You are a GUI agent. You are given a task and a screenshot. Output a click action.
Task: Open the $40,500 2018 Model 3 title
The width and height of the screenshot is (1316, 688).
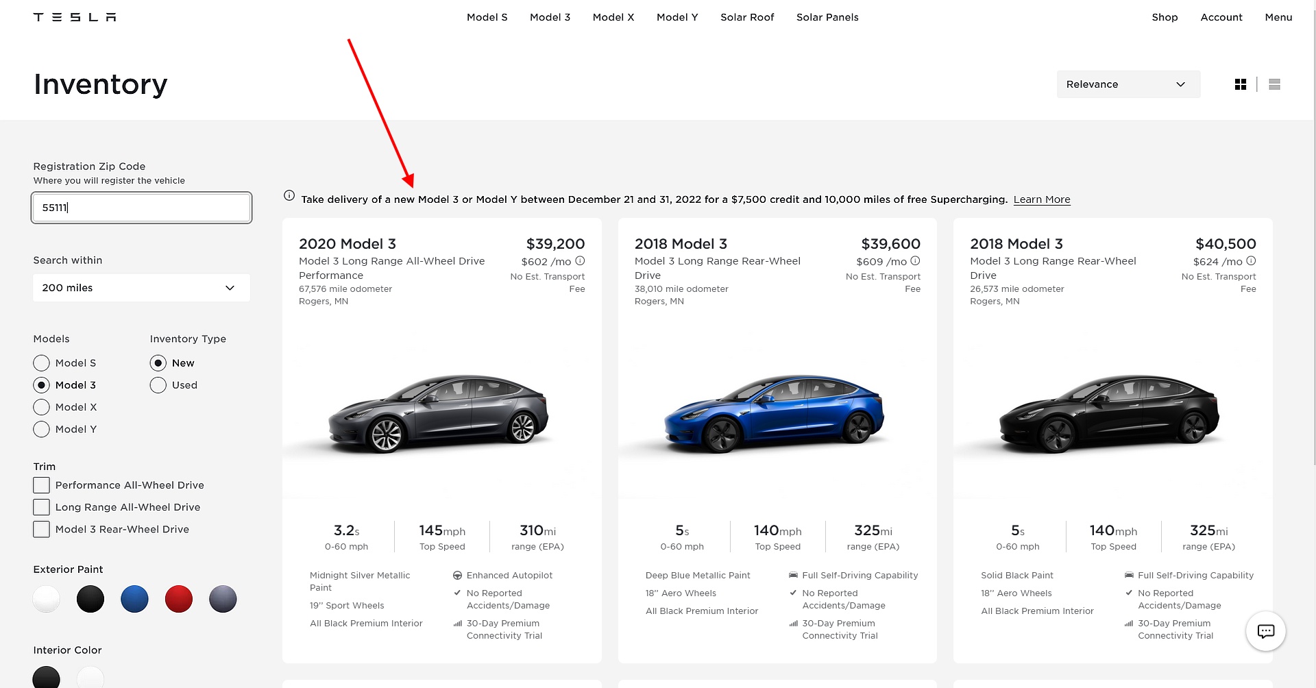coord(1016,244)
